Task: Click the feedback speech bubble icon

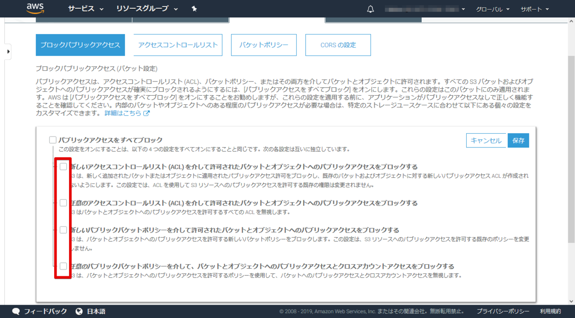Action: [16, 310]
